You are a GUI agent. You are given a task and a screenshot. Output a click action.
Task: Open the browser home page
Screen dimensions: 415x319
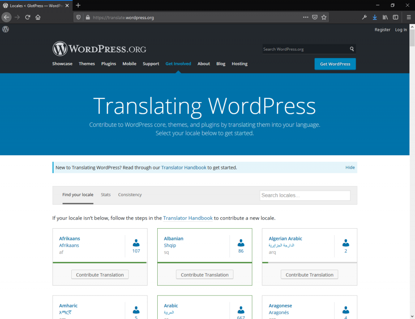pos(38,17)
